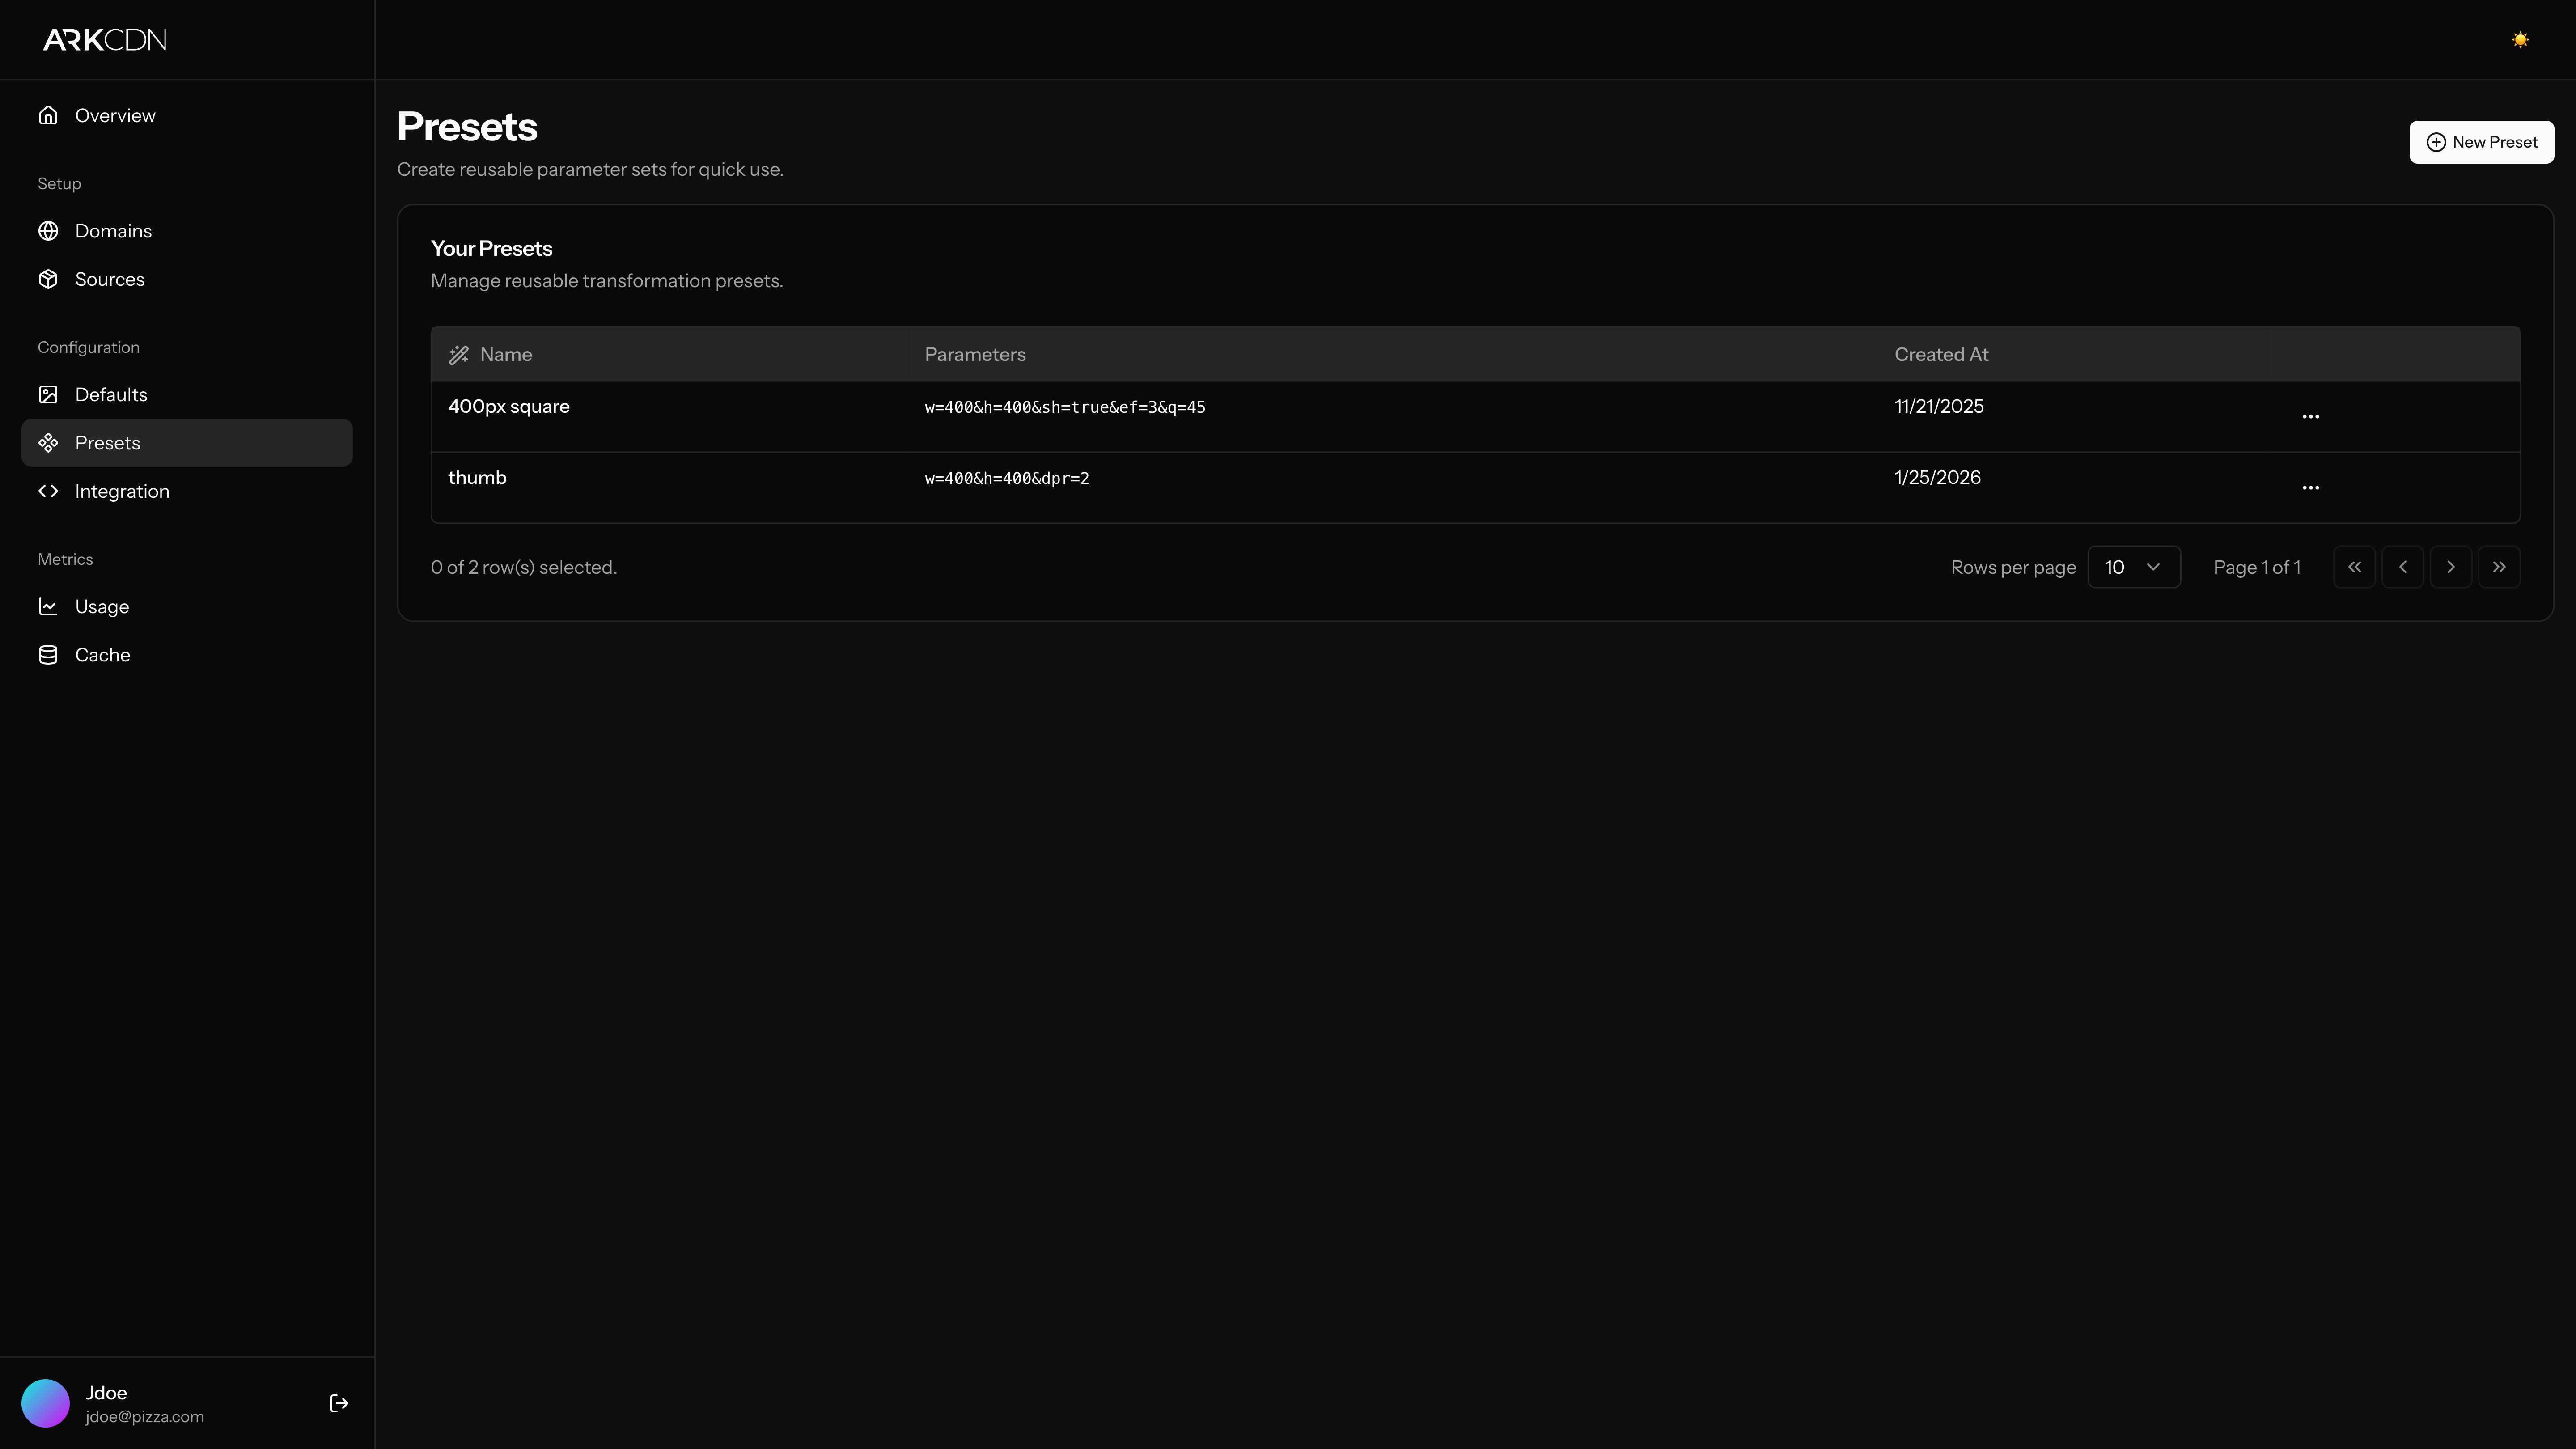
Task: Navigate to Defaults configuration
Action: (x=187, y=395)
